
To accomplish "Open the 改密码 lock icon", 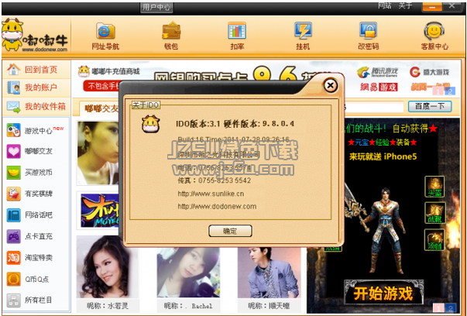I will tap(369, 31).
